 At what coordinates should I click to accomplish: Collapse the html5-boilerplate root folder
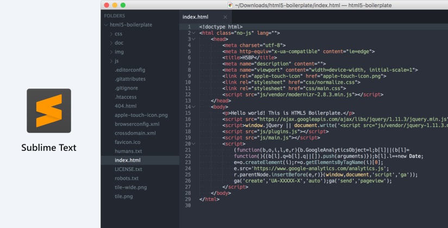point(106,25)
